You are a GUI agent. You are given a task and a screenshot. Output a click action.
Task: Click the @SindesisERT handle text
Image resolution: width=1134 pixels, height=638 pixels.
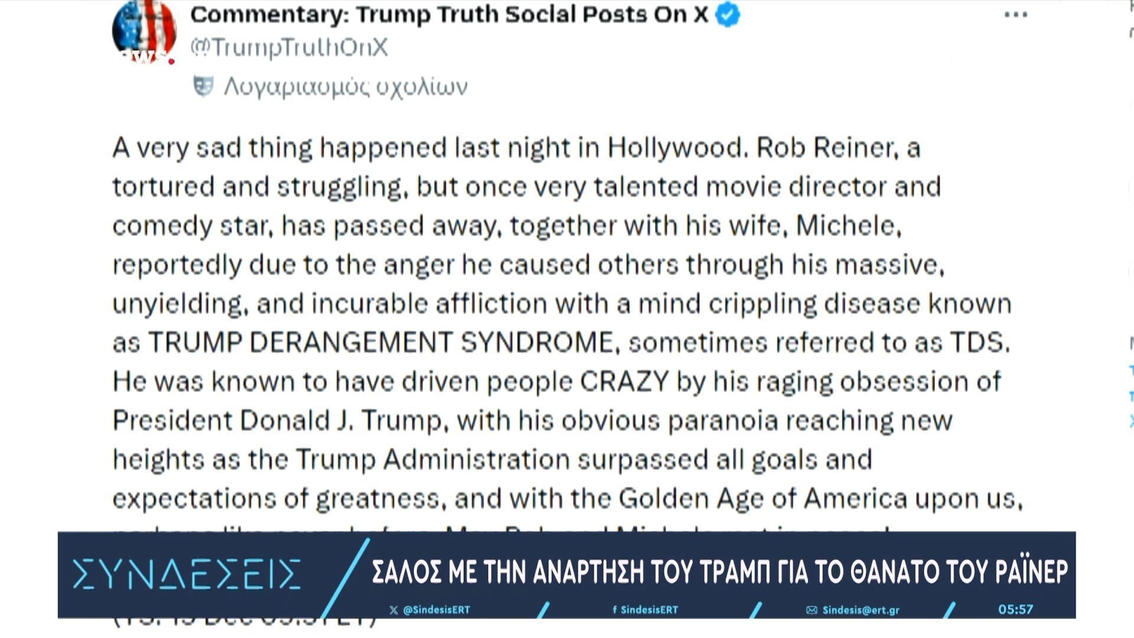pyautogui.click(x=436, y=610)
